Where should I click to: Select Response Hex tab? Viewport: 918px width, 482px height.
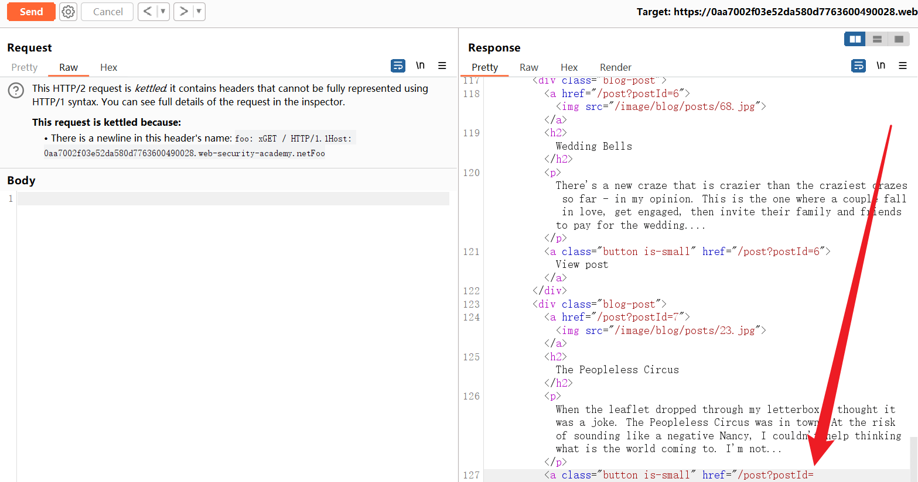[x=569, y=67]
